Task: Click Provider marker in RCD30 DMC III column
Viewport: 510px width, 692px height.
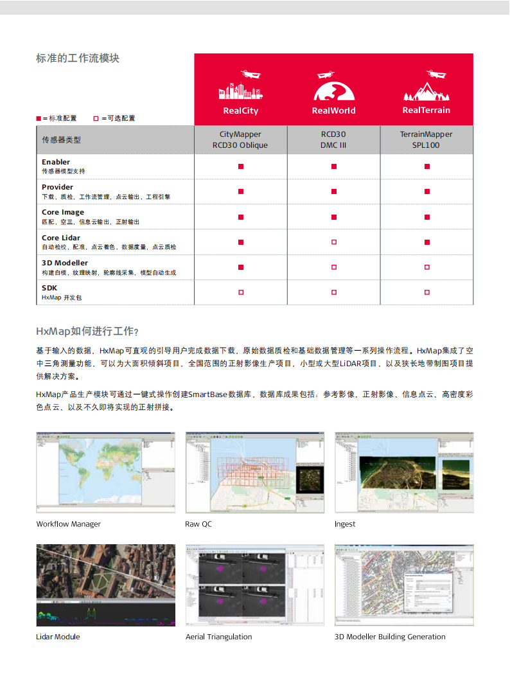Action: [x=334, y=191]
